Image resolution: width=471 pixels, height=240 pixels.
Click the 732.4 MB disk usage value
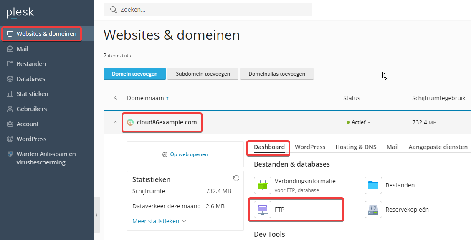424,122
